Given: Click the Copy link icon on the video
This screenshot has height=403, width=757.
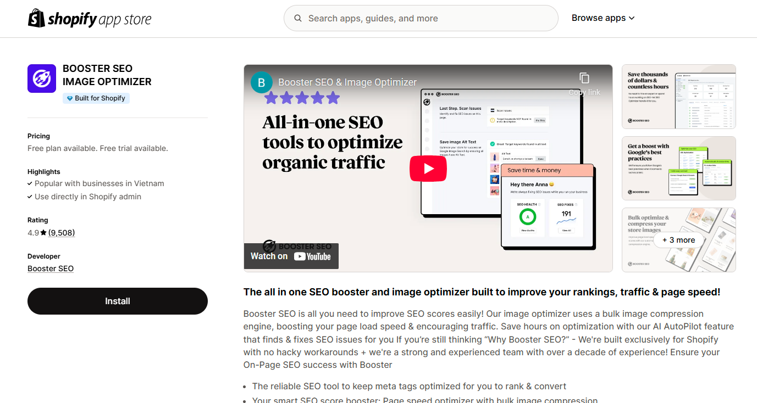Looking at the screenshot, I should click(584, 79).
